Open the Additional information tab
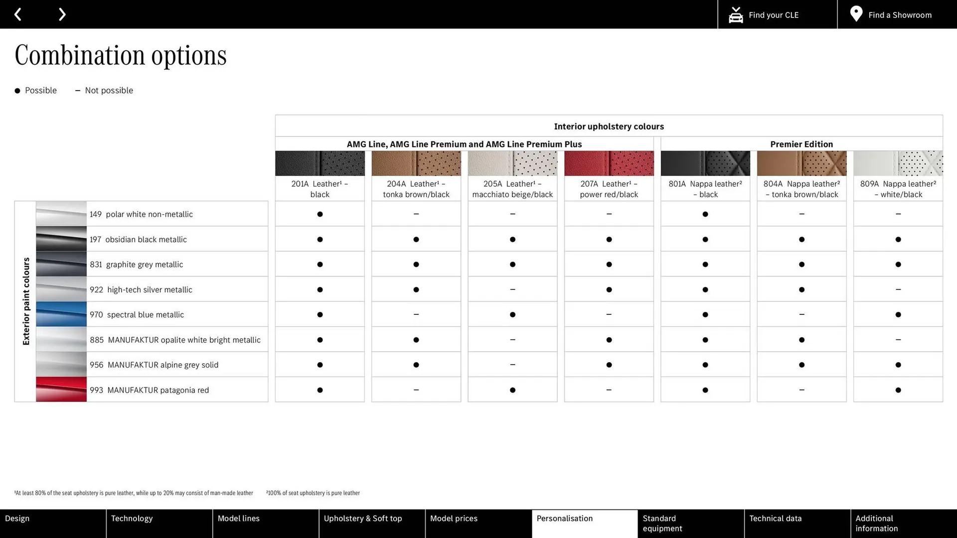The width and height of the screenshot is (957, 538). (x=903, y=523)
